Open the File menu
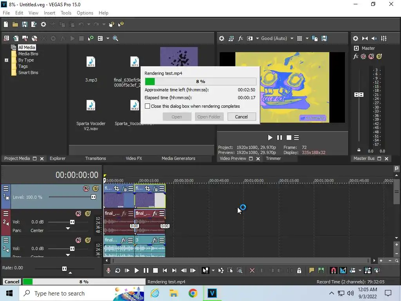This screenshot has width=401, height=301. point(6,13)
